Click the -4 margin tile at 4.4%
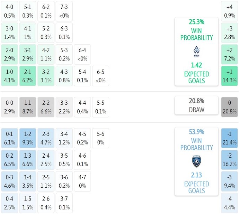 point(229,202)
